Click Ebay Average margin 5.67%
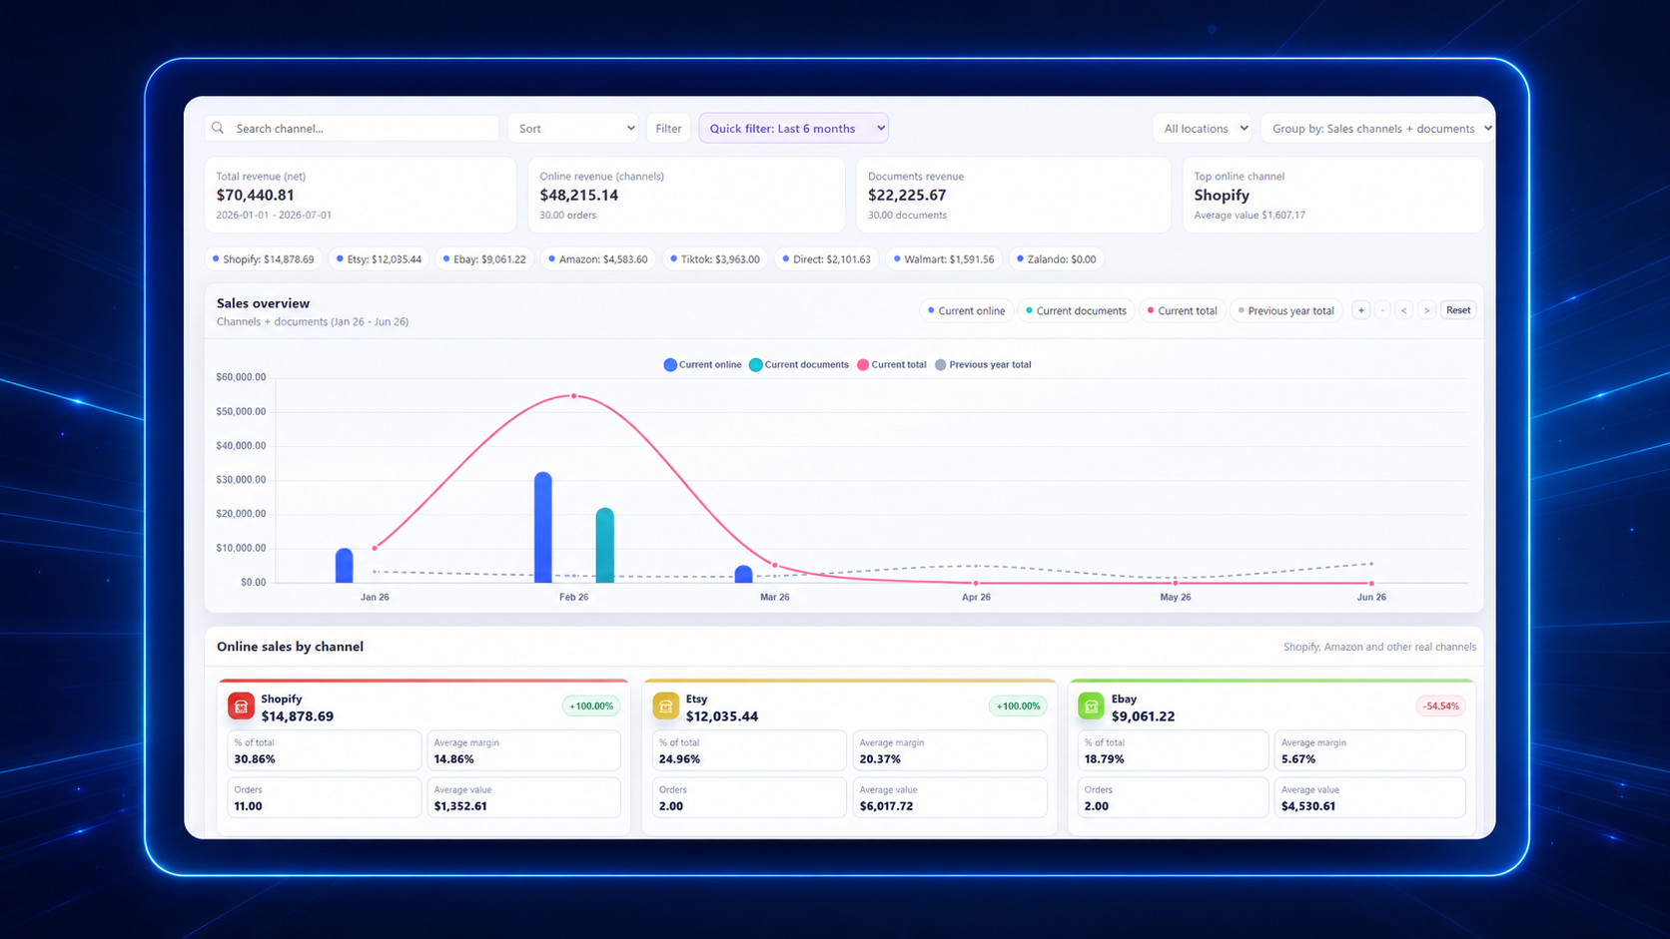This screenshot has width=1670, height=939. tap(1370, 751)
